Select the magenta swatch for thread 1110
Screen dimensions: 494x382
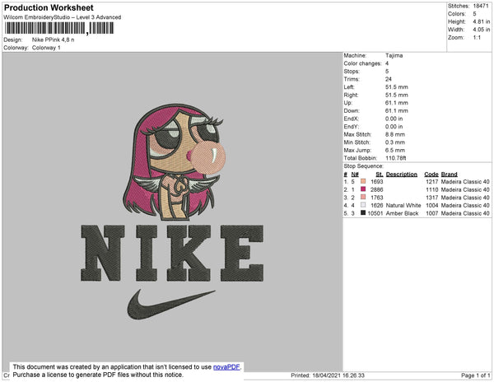[363, 189]
